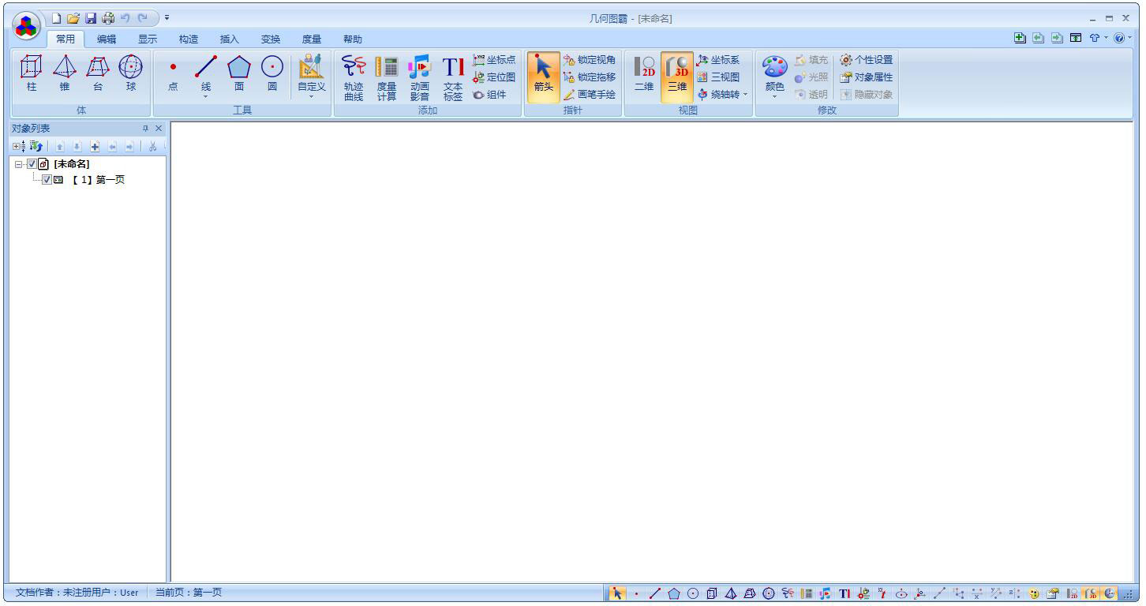Uncheck the [未命名] document checkbox
This screenshot has width=1146, height=606.
click(32, 164)
